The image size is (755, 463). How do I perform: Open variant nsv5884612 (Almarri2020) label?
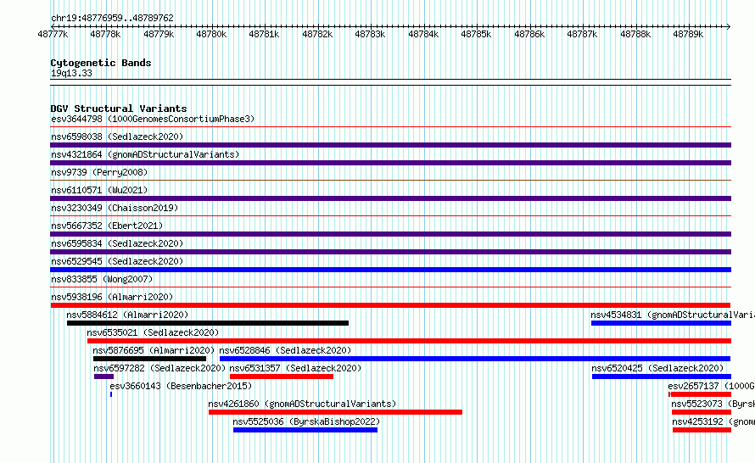pos(127,315)
